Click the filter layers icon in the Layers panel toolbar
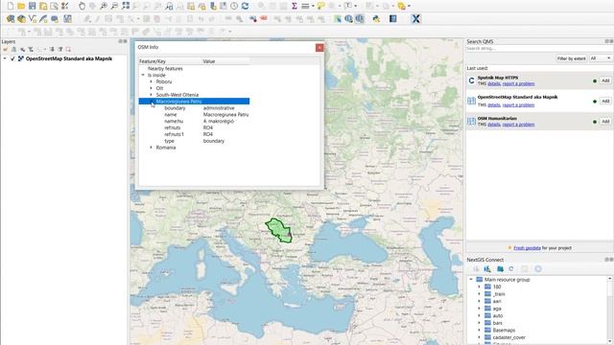Image resolution: width=614 pixels, height=345 pixels. click(x=31, y=49)
